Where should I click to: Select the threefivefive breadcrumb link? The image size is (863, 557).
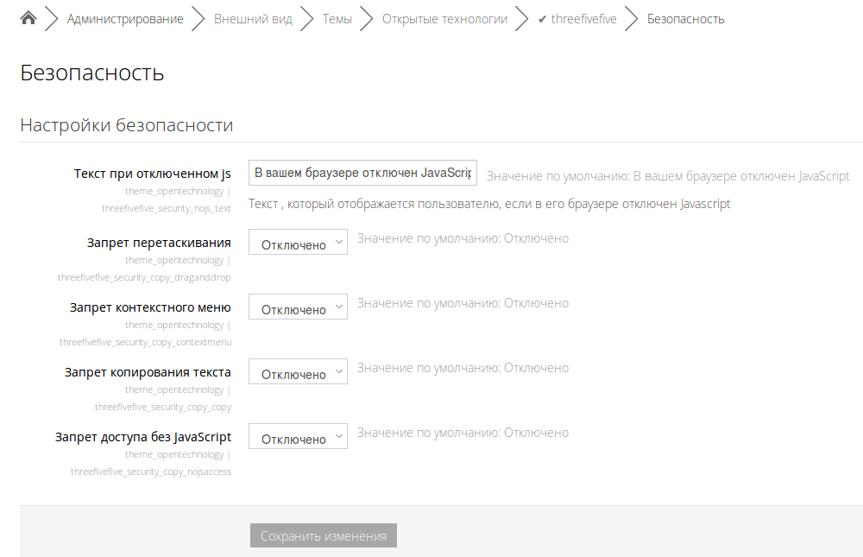584,19
